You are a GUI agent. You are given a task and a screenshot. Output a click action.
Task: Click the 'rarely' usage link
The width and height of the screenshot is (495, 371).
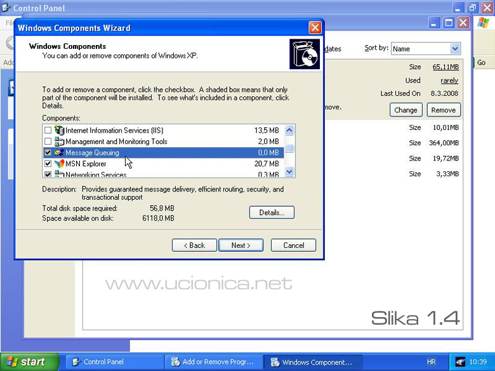449,81
